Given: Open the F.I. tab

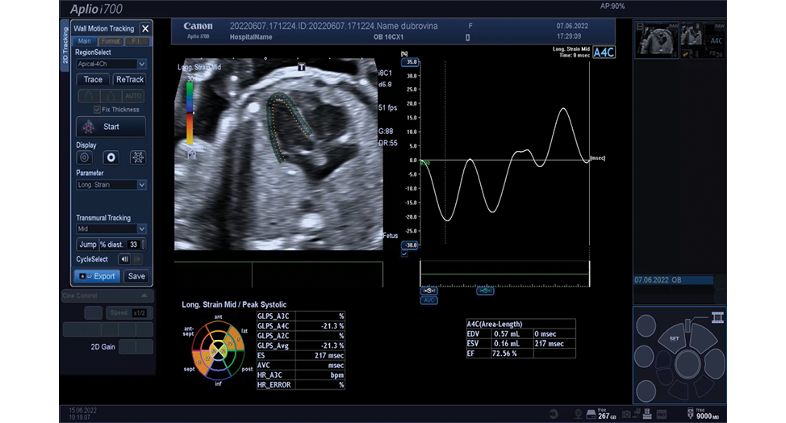Looking at the screenshot, I should 136,41.
